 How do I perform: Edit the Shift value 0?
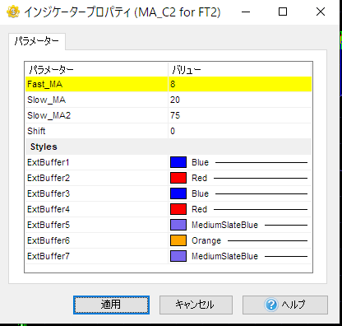click(173, 131)
